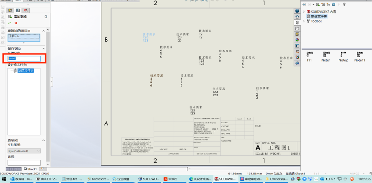Image resolution: width=372 pixels, height=183 pixels.
Task: Click the Add Sheet tab icon
Action: pos(42,169)
